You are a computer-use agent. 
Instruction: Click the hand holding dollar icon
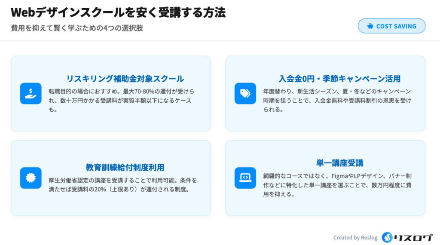pos(31,93)
